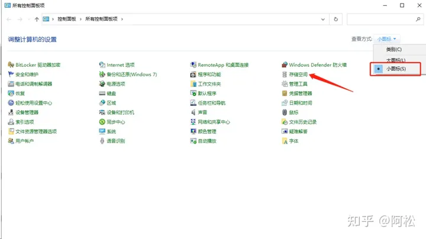426x239 pixels.
Task: Open the 声音 speaker icon
Action: pos(193,112)
